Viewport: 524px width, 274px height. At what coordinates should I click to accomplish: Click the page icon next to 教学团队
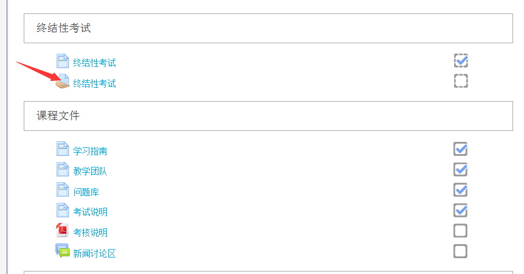click(63, 169)
